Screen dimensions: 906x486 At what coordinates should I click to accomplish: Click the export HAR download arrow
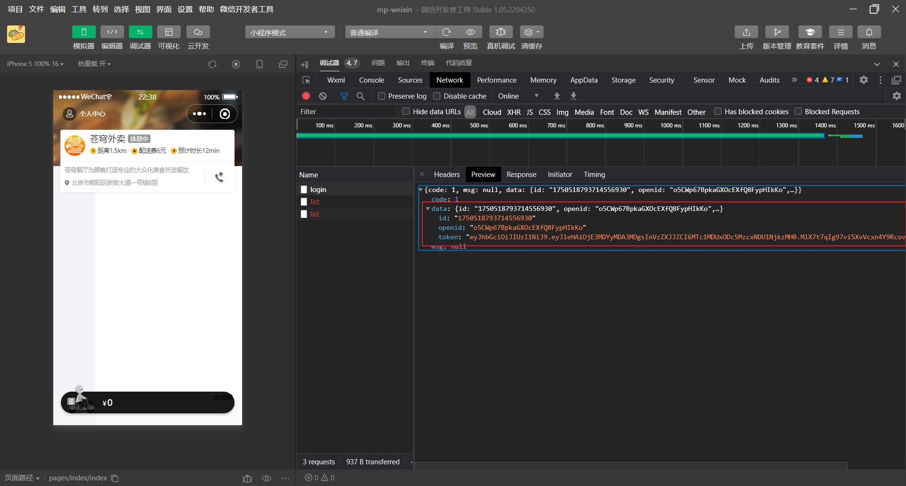573,96
